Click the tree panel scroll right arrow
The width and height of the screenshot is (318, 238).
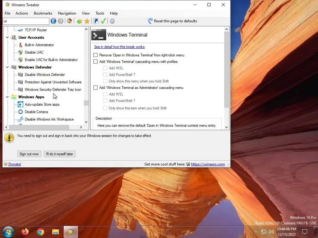click(x=81, y=127)
